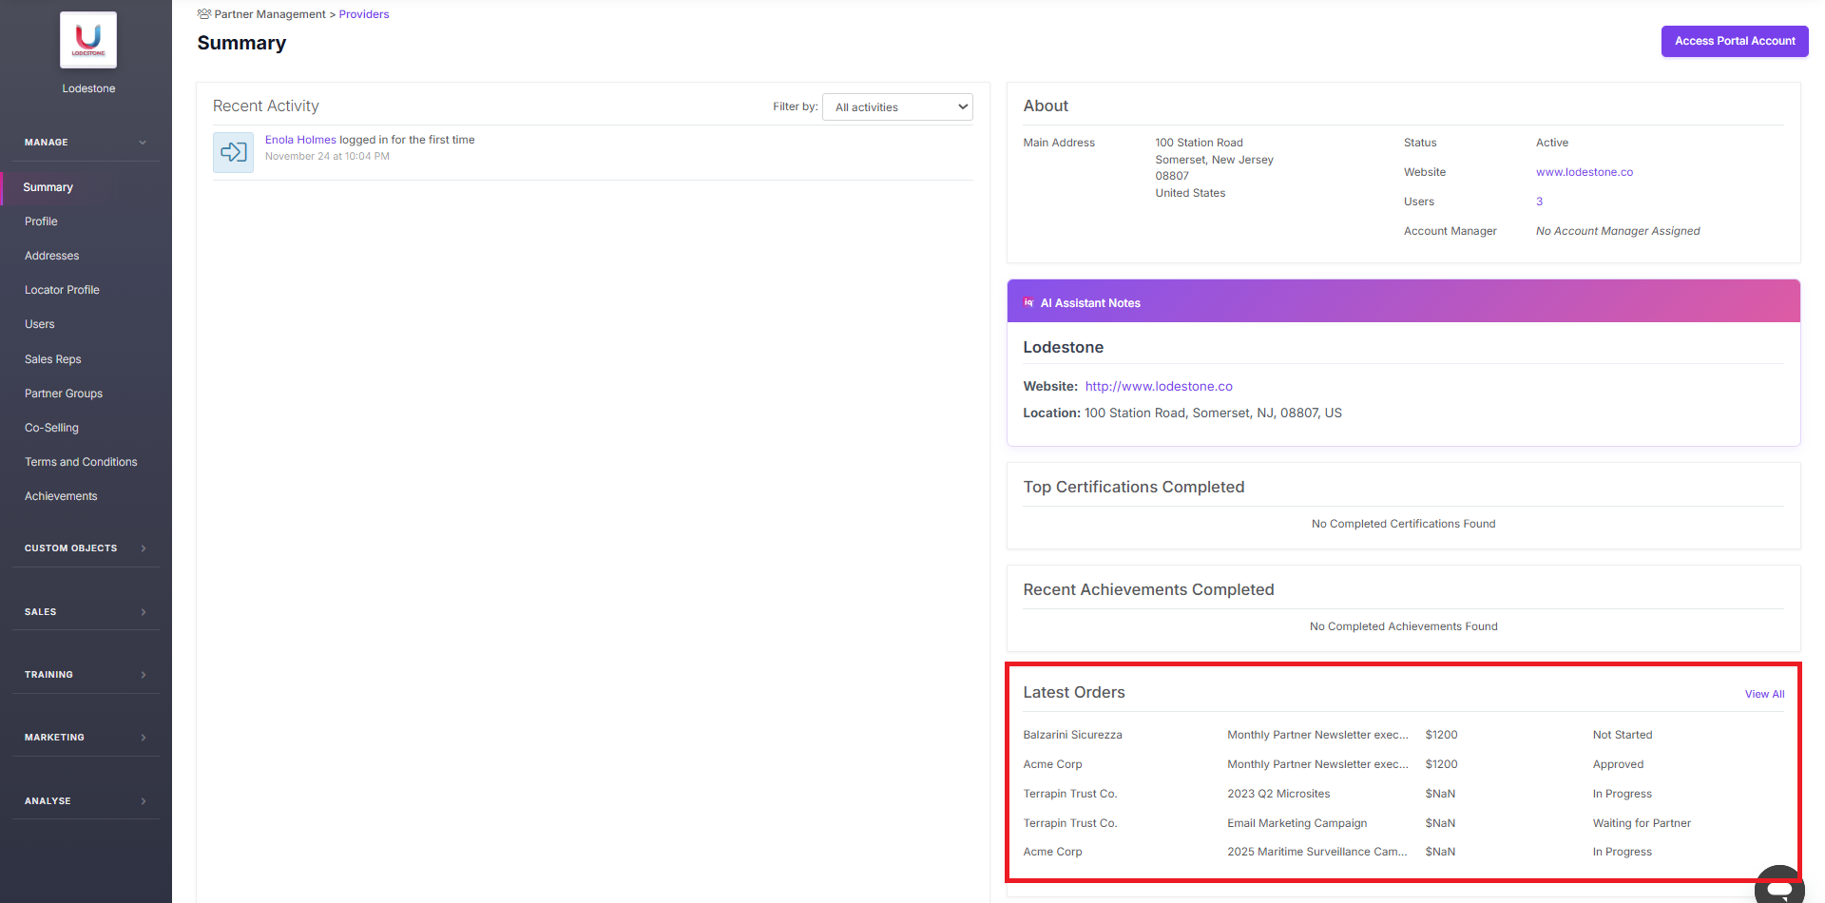Click the AI Assistant Notes header icon
This screenshot has height=903, width=1825.
(x=1029, y=301)
